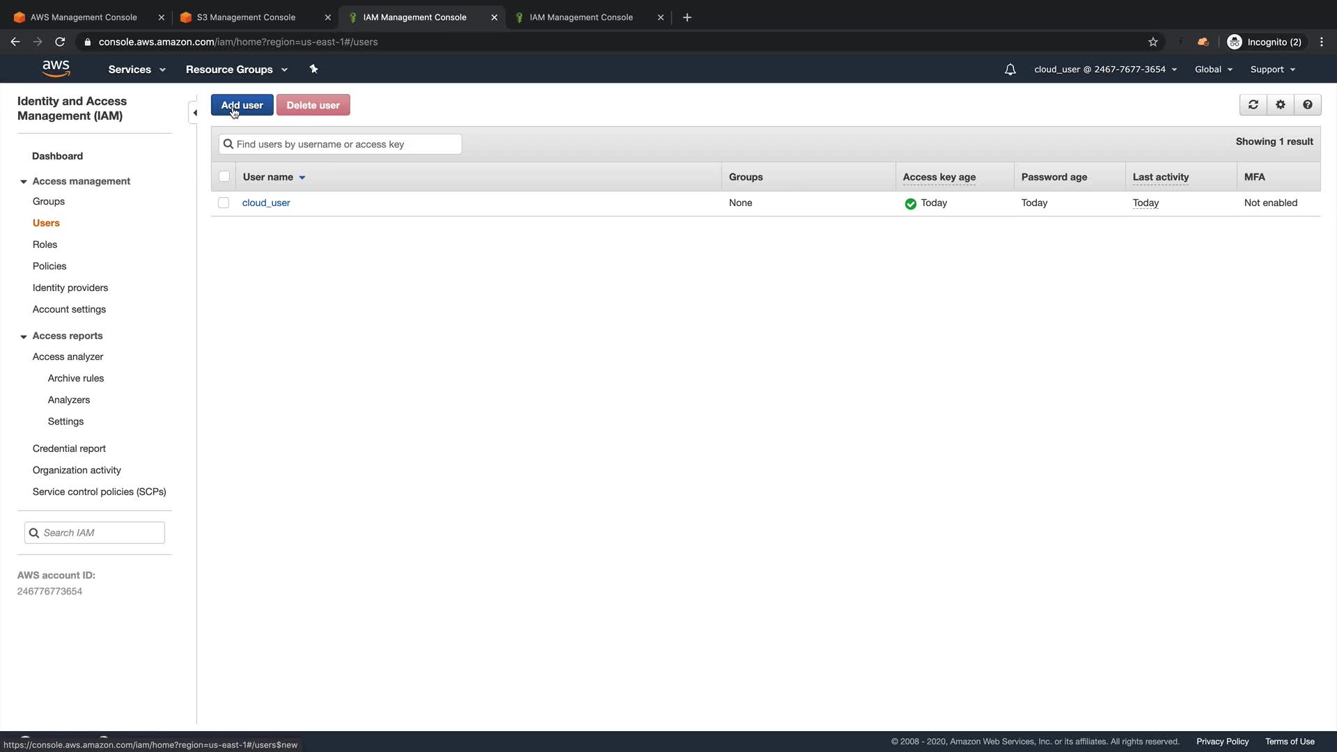Bookmark this page with star icon
The height and width of the screenshot is (752, 1337).
coord(1152,42)
